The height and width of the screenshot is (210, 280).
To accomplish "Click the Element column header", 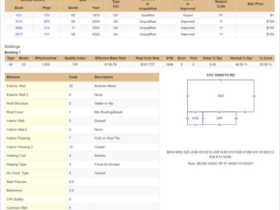I will click(x=13, y=77).
